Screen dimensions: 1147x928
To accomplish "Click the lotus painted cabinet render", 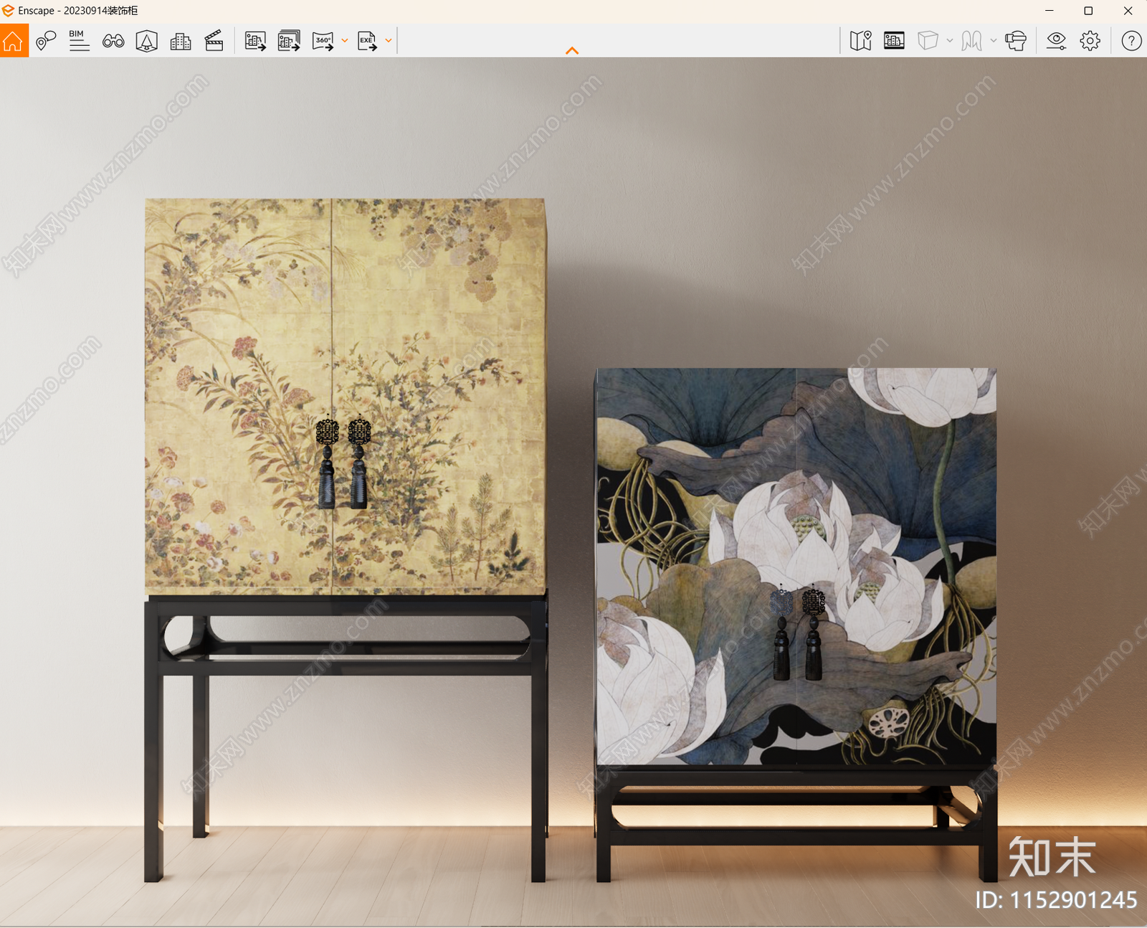I will [x=796, y=625].
